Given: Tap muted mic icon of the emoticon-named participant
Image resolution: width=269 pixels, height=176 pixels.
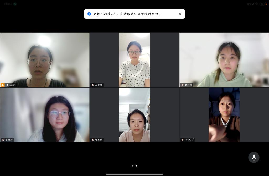Looking at the screenshot, I should [182, 140].
